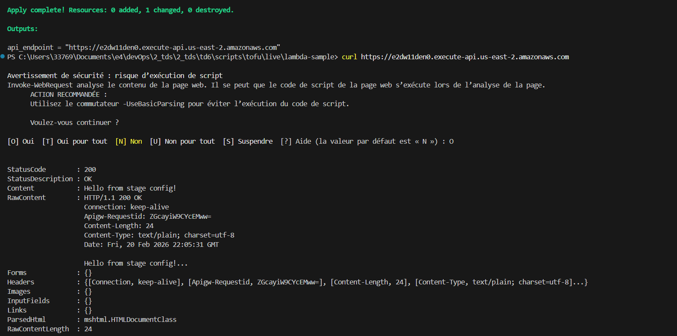Click the green "Outputs:" heading
Image resolution: width=677 pixels, height=336 pixels.
point(22,29)
